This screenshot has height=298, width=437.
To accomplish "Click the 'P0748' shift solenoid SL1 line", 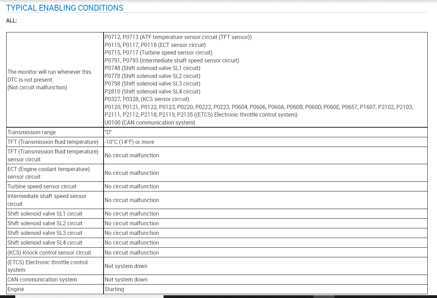I will 152,68.
